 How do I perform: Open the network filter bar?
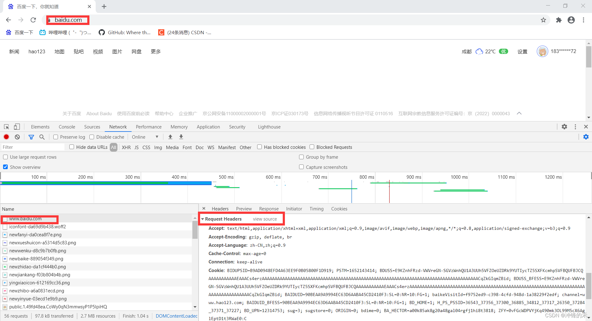pyautogui.click(x=31, y=137)
